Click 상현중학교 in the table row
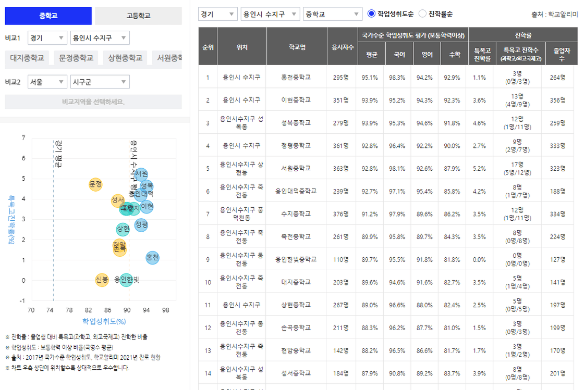Image resolution: width=585 pixels, height=390 pixels. (x=296, y=305)
